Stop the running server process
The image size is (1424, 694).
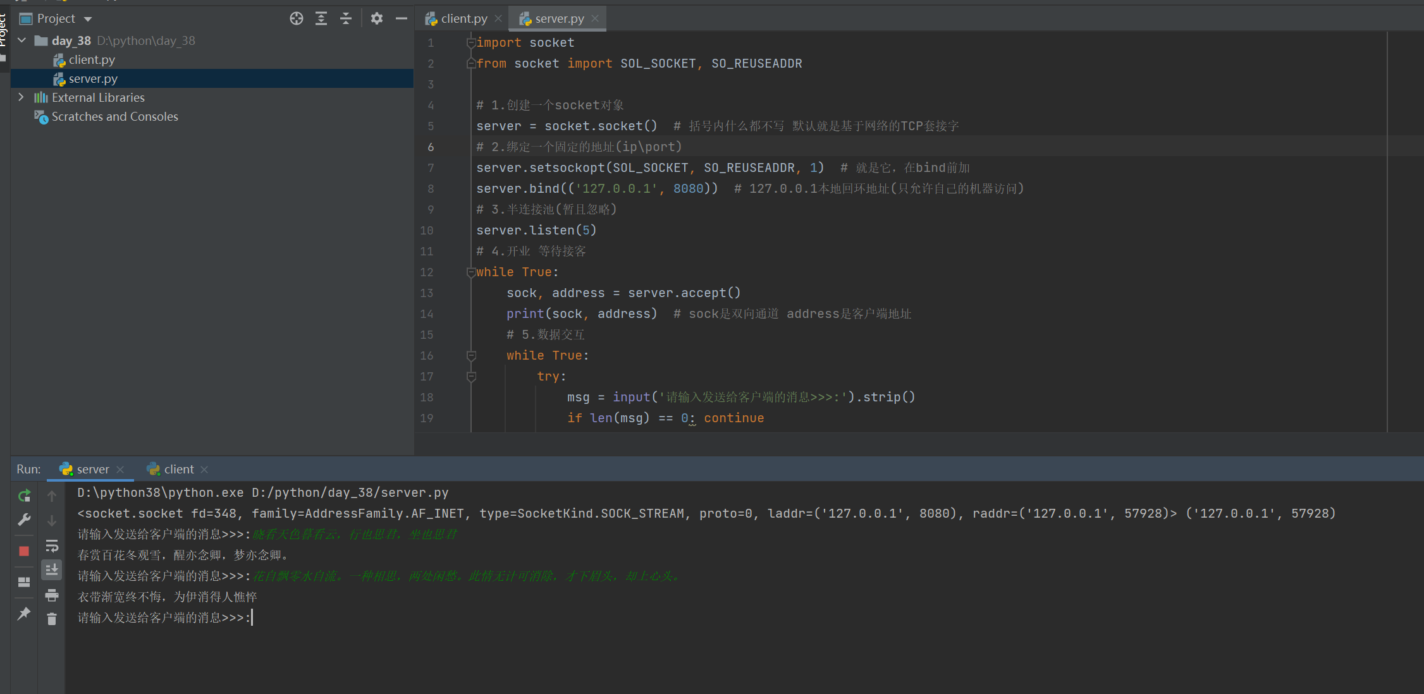coord(24,551)
